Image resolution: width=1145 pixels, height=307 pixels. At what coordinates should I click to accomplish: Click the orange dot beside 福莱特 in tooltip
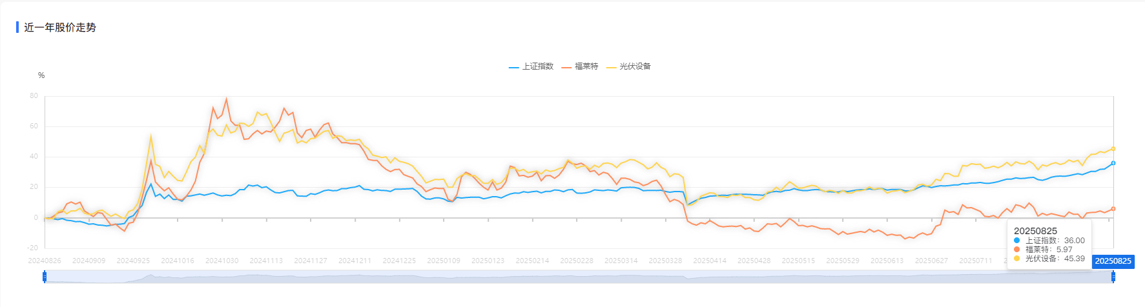coord(1017,250)
